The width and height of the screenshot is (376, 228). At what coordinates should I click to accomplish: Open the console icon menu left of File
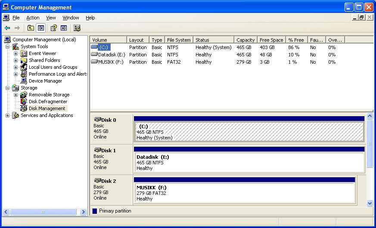click(6, 18)
